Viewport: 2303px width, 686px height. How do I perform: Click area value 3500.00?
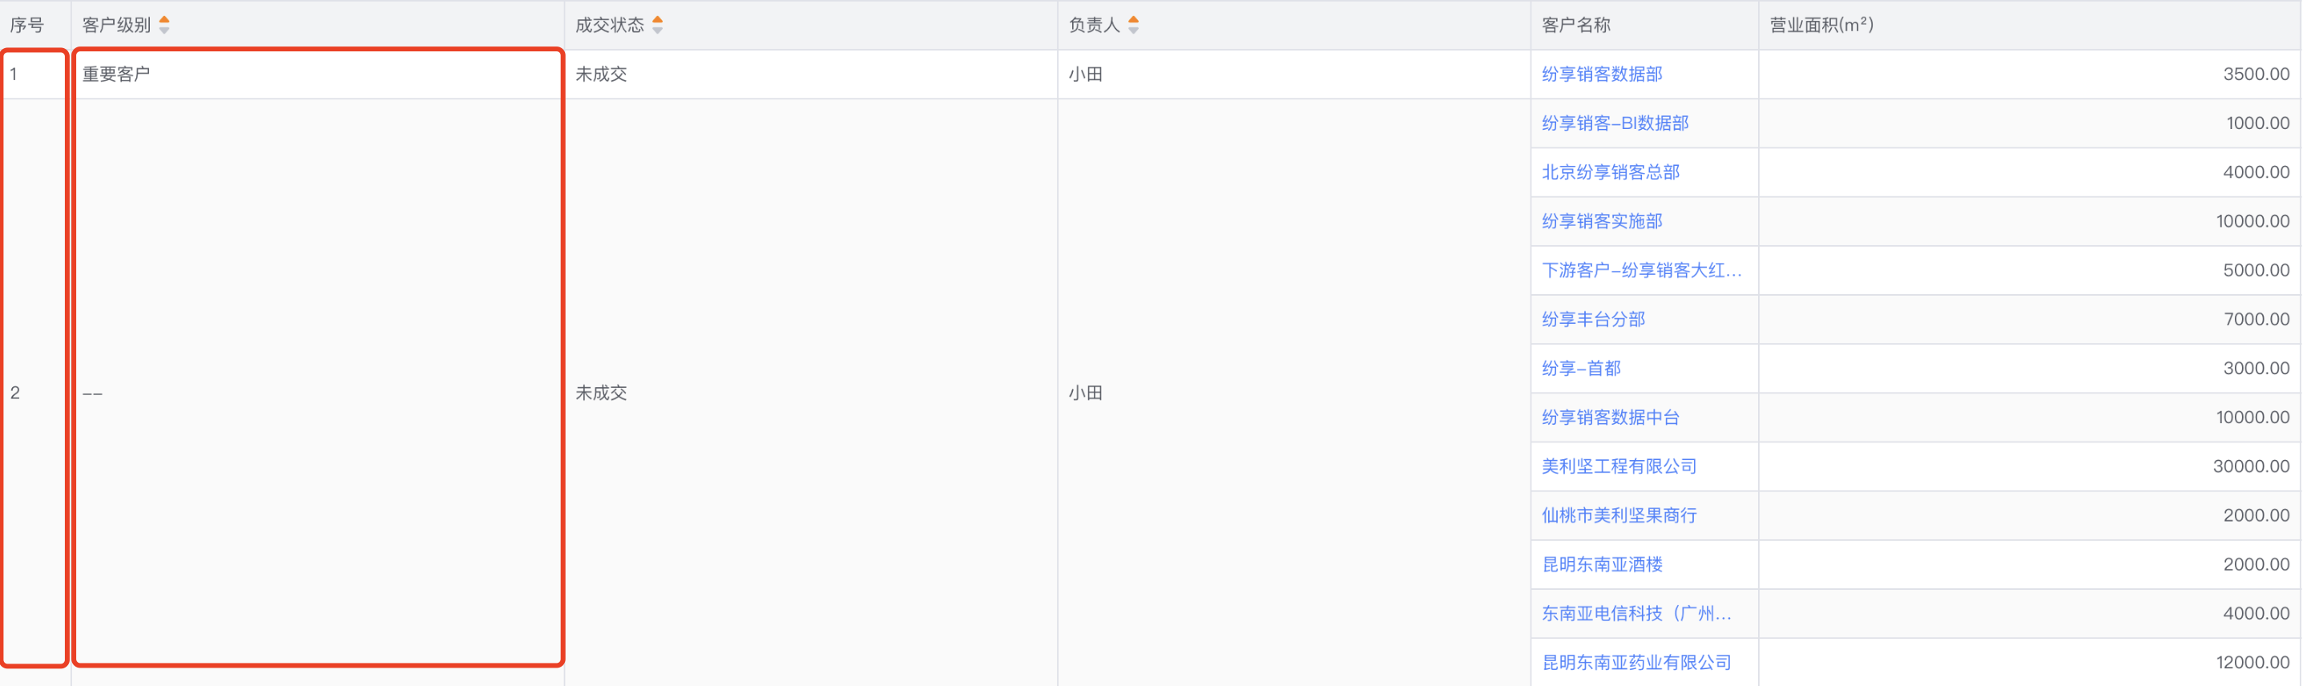point(2256,75)
